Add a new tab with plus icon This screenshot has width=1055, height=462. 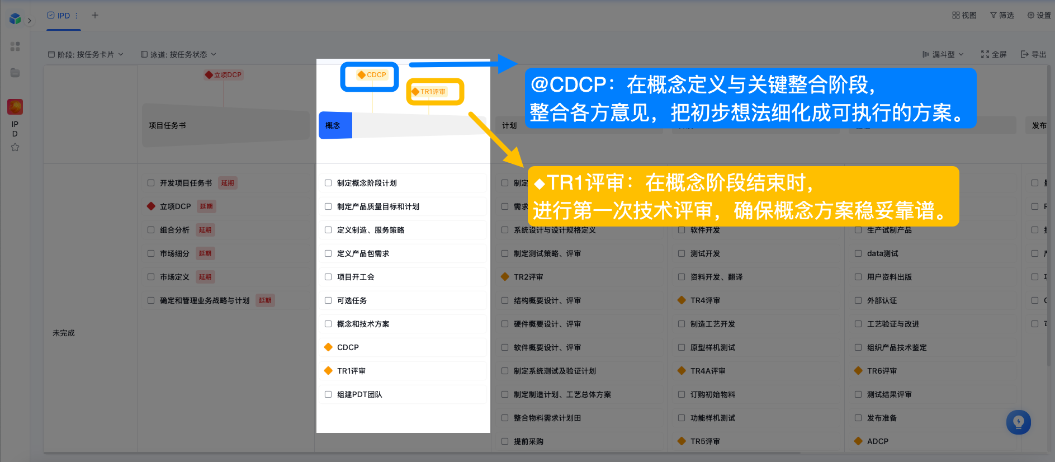[95, 15]
